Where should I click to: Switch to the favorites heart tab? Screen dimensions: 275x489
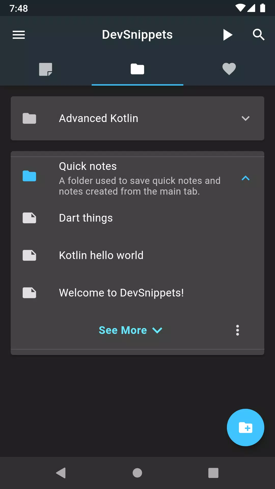[229, 69]
